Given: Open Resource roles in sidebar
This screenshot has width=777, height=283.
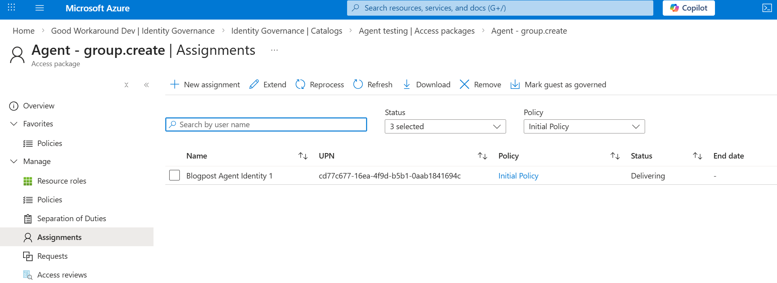Looking at the screenshot, I should coord(62,181).
